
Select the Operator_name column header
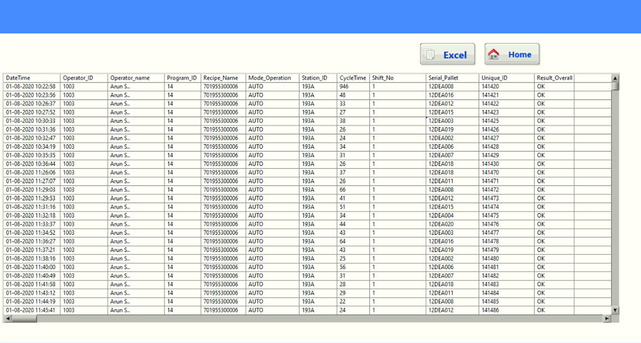pos(136,78)
